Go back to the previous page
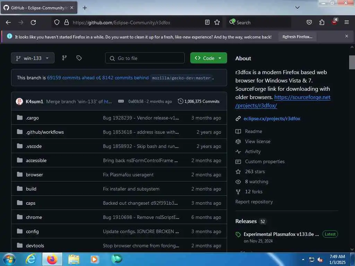 8,23
